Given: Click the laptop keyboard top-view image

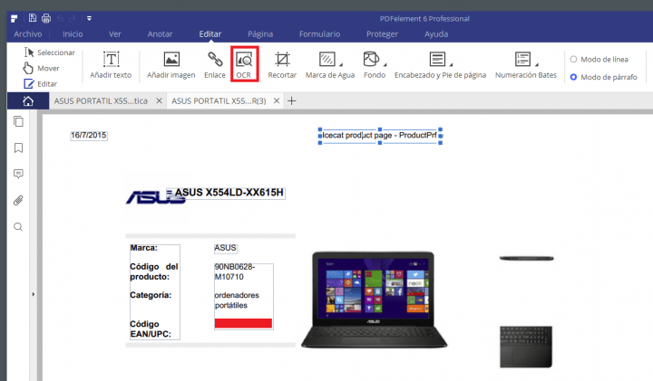Looking at the screenshot, I should click(526, 347).
